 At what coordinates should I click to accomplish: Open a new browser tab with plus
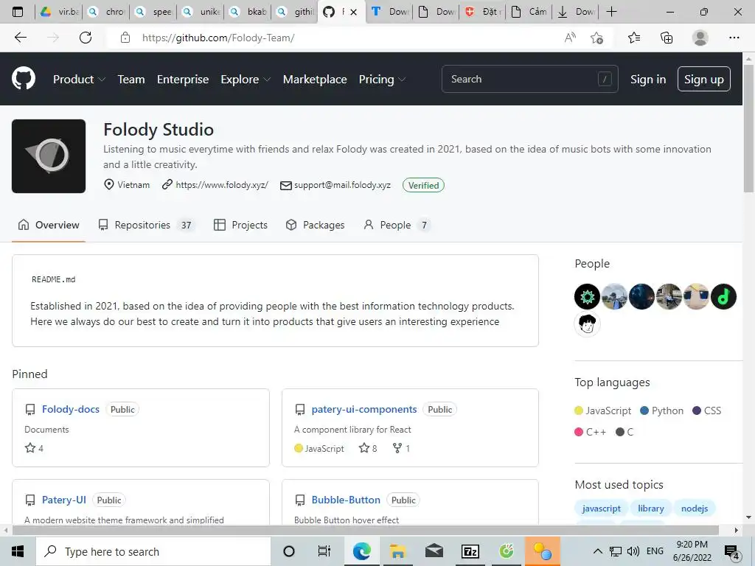point(611,12)
